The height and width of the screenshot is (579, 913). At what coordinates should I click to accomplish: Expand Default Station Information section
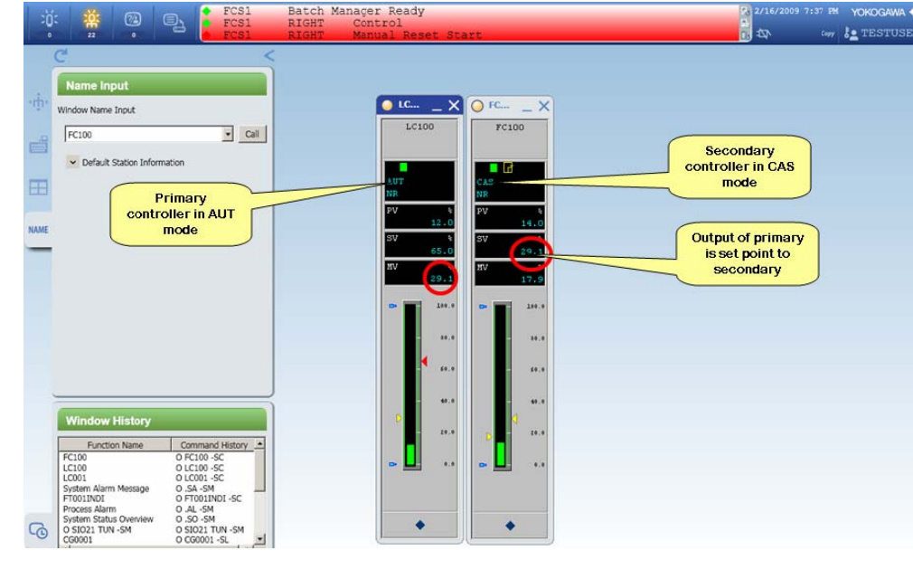tap(73, 162)
